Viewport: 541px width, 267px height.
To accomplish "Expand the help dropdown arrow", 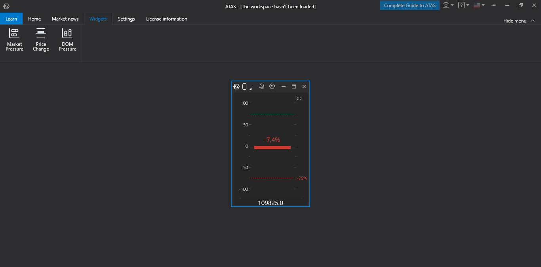I will click(468, 5).
